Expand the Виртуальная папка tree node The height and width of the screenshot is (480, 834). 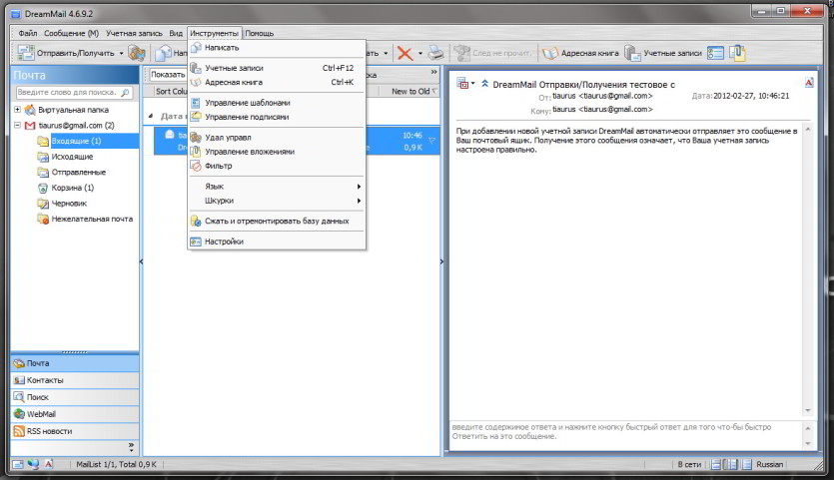click(18, 110)
